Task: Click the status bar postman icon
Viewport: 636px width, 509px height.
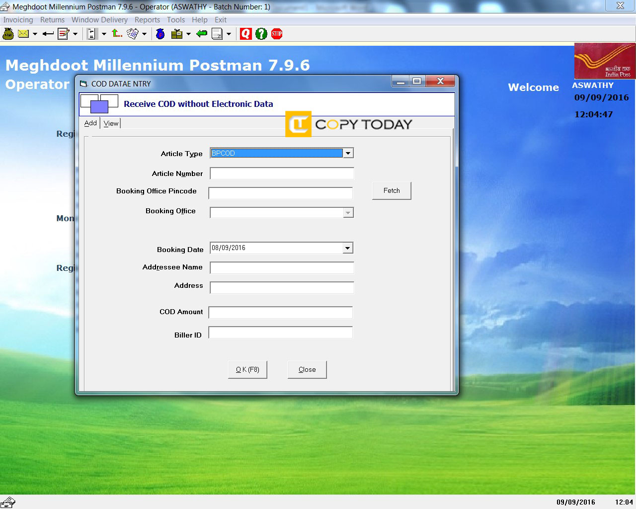Action: pos(8,502)
